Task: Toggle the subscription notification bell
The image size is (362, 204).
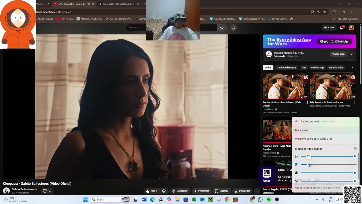Action: (47, 191)
